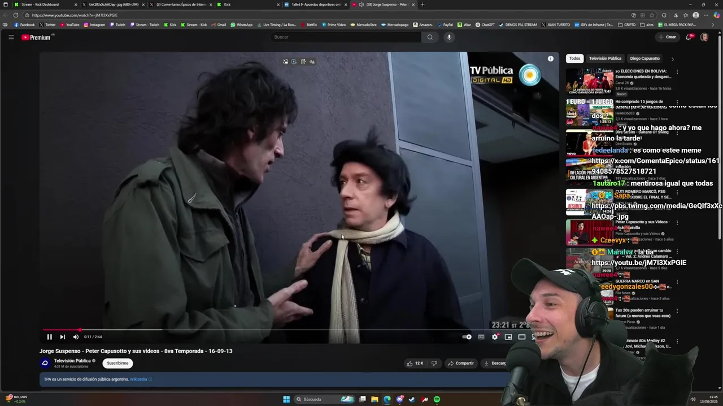
Task: Enable miniplayer mode
Action: (508, 337)
